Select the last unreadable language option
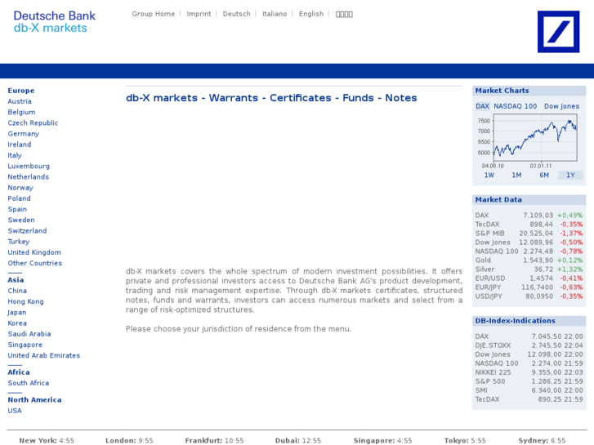 [x=344, y=15]
